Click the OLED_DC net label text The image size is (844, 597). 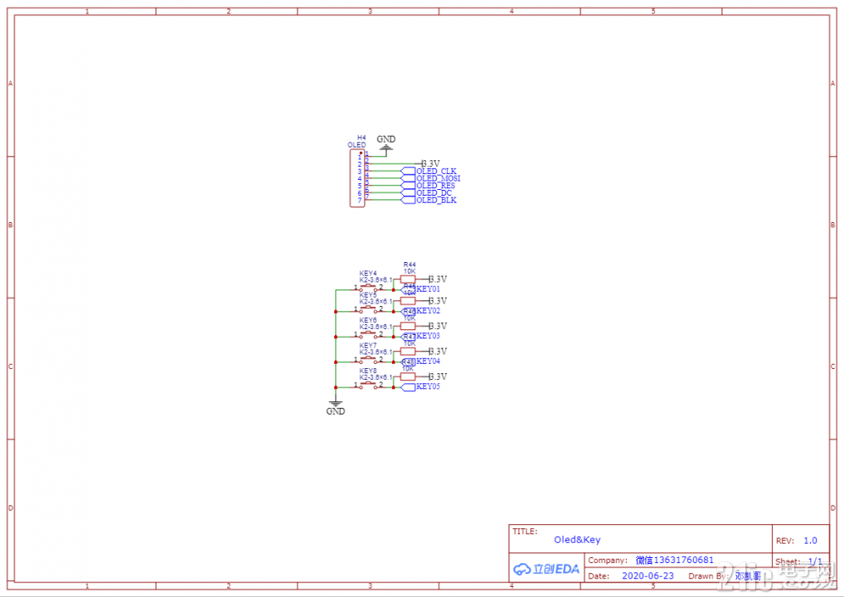(x=434, y=192)
